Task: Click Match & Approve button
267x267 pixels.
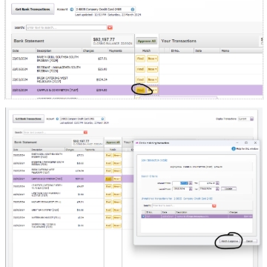Action: [230, 241]
